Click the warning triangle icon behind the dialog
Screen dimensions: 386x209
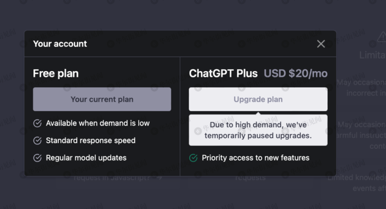tap(382, 37)
